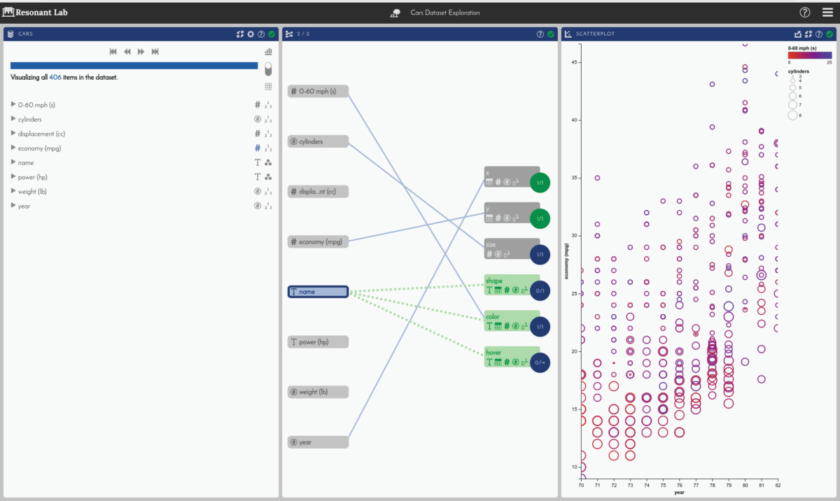Image resolution: width=840 pixels, height=501 pixels.
Task: Select the highlighted name node
Action: (x=318, y=292)
